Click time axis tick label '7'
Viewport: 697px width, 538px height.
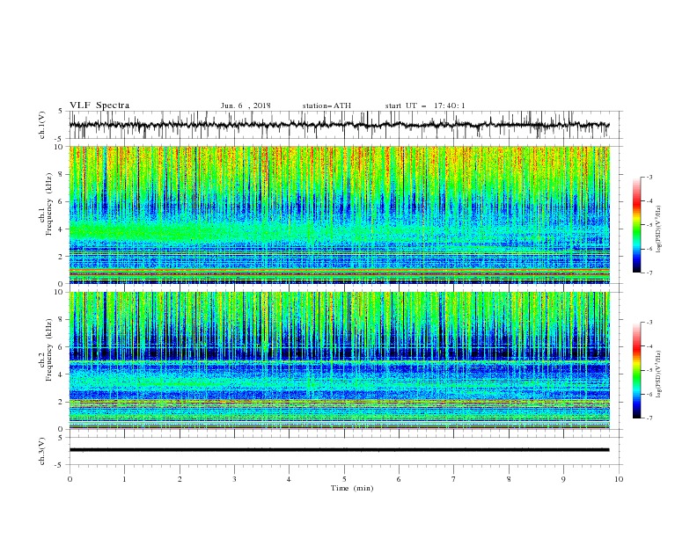click(454, 479)
